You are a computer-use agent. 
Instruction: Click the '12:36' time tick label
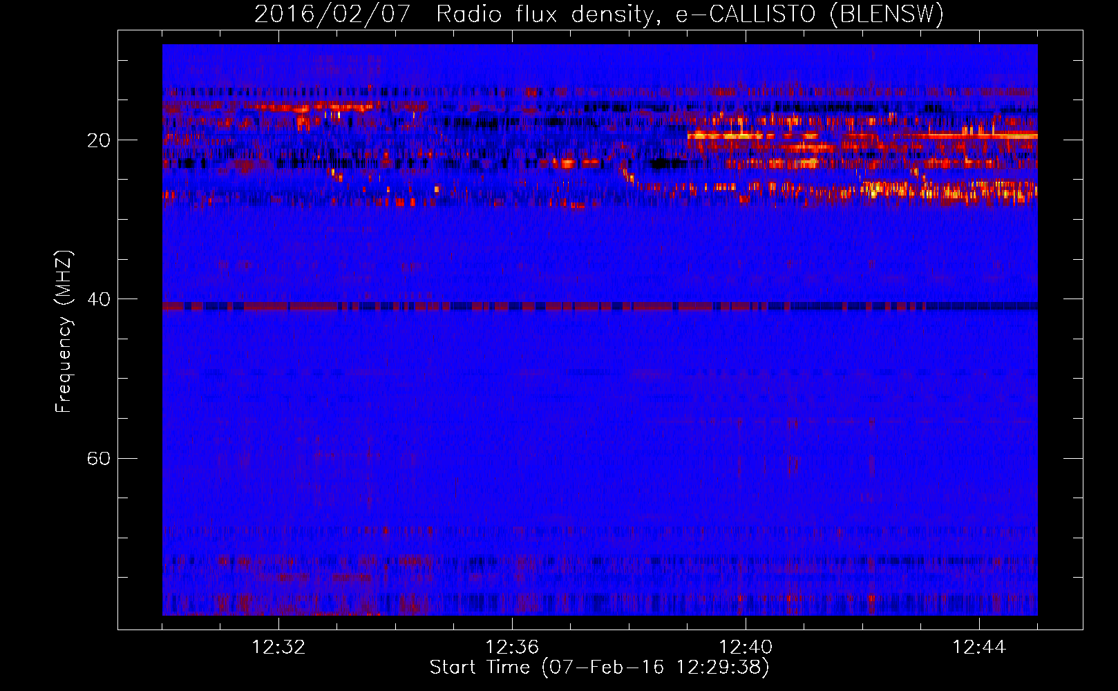tap(512, 647)
